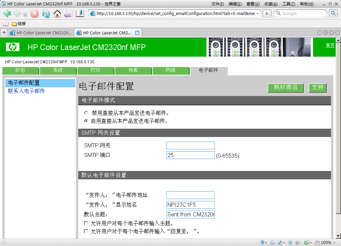
Task: Click the HP logo in header
Action: [12, 47]
